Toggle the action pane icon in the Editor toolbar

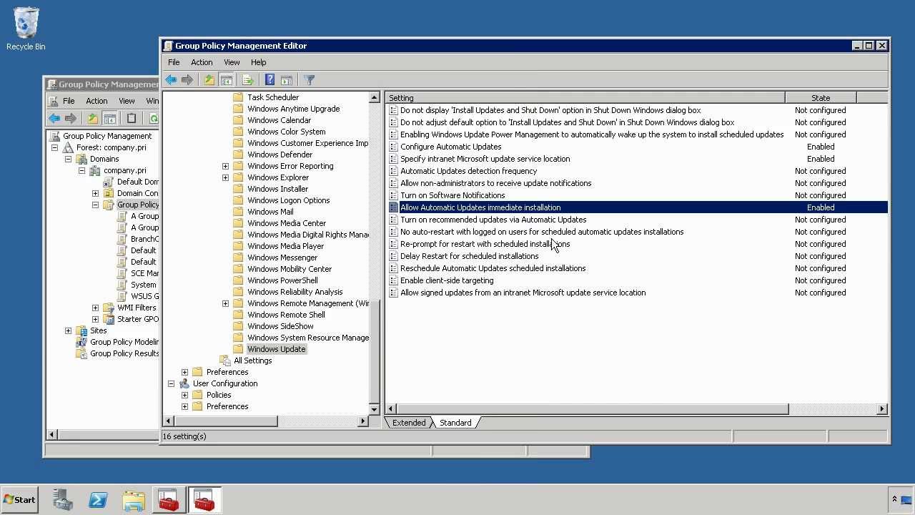point(287,80)
